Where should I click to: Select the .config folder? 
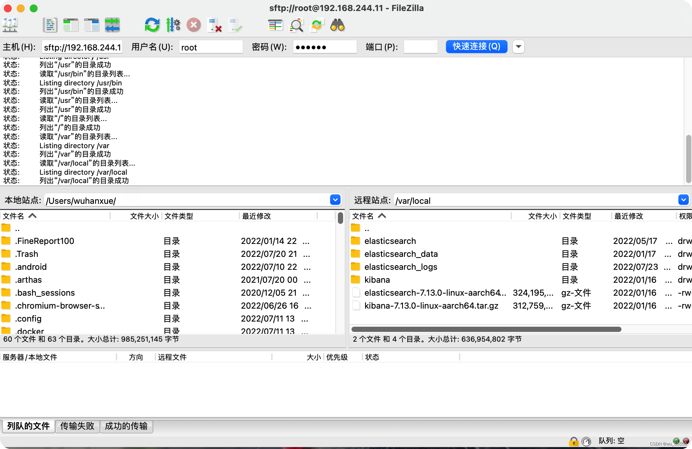[x=168, y=319]
